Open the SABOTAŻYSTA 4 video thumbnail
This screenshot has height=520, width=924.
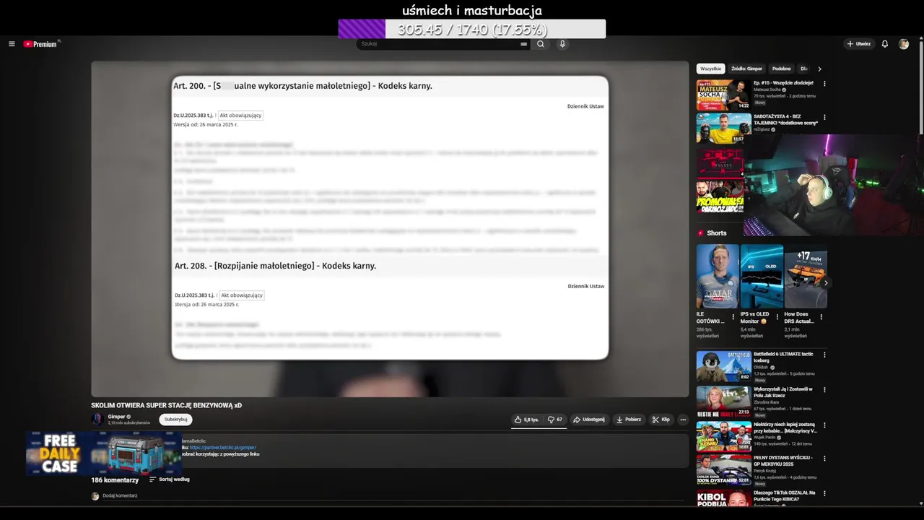pos(724,129)
